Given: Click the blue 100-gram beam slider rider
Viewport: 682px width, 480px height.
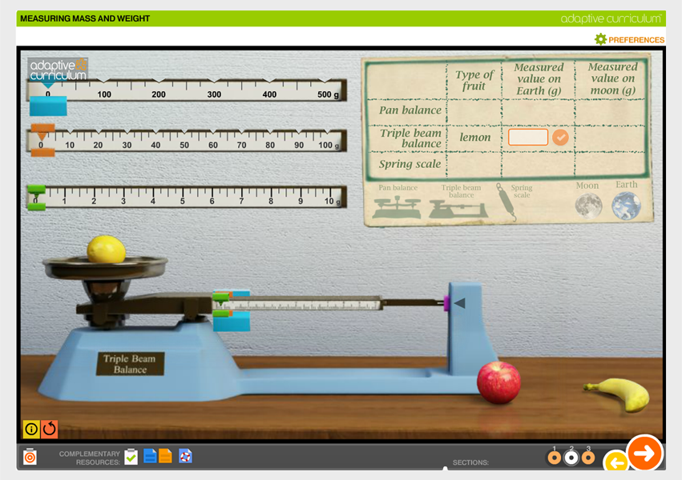Looking at the screenshot, I should click(48, 106).
